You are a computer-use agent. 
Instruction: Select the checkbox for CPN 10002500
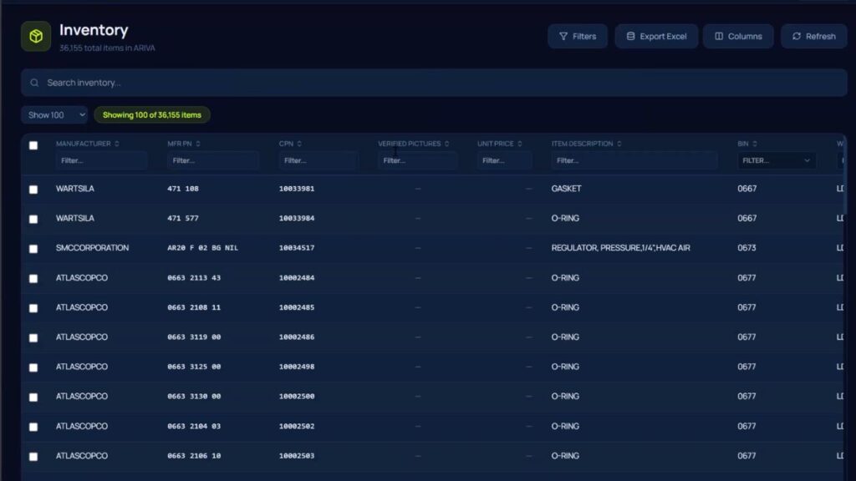point(33,397)
